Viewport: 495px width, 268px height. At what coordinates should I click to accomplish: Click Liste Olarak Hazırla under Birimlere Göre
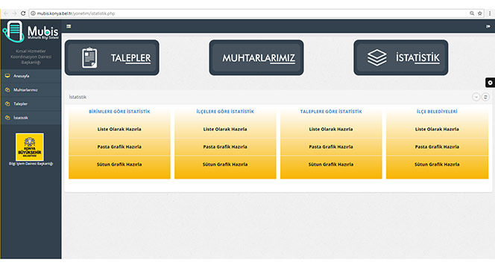[x=119, y=130]
